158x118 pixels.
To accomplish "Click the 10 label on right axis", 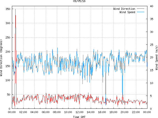I will (x=152, y=83).
